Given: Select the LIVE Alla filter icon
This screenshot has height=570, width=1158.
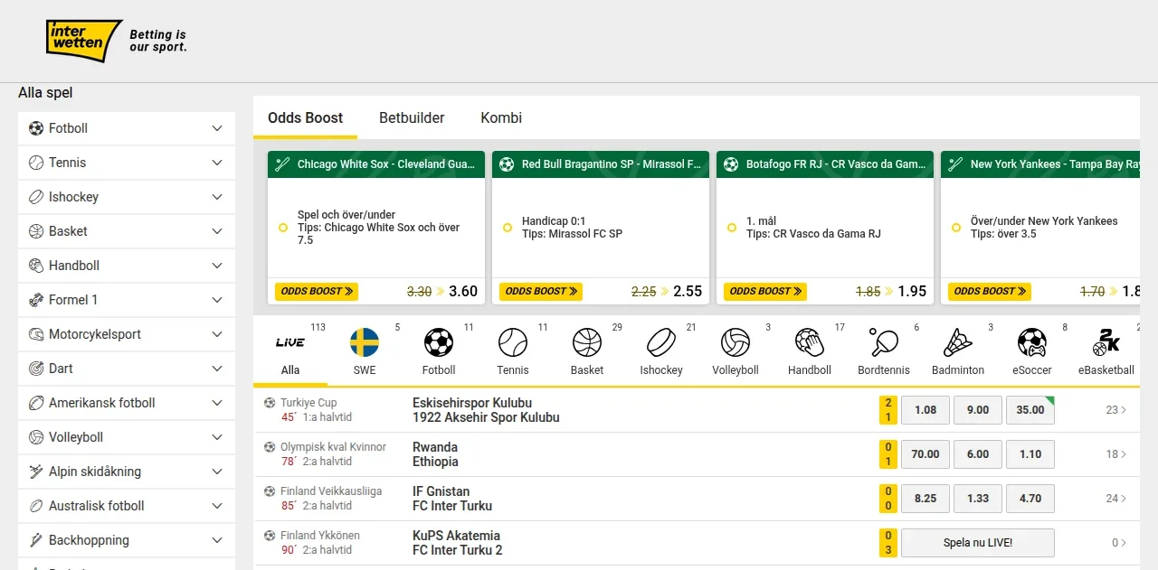Looking at the screenshot, I should [x=290, y=342].
